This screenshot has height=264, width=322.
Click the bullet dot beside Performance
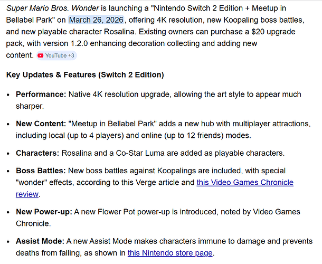[9, 95]
